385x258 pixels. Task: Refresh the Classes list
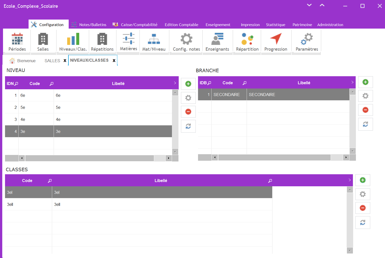(x=362, y=222)
